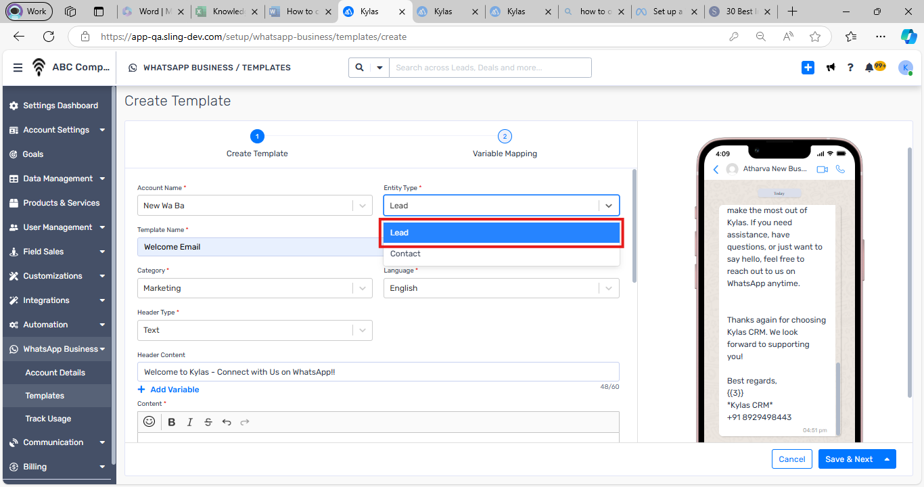
Task: Click the Save & Next button
Action: pyautogui.click(x=849, y=459)
